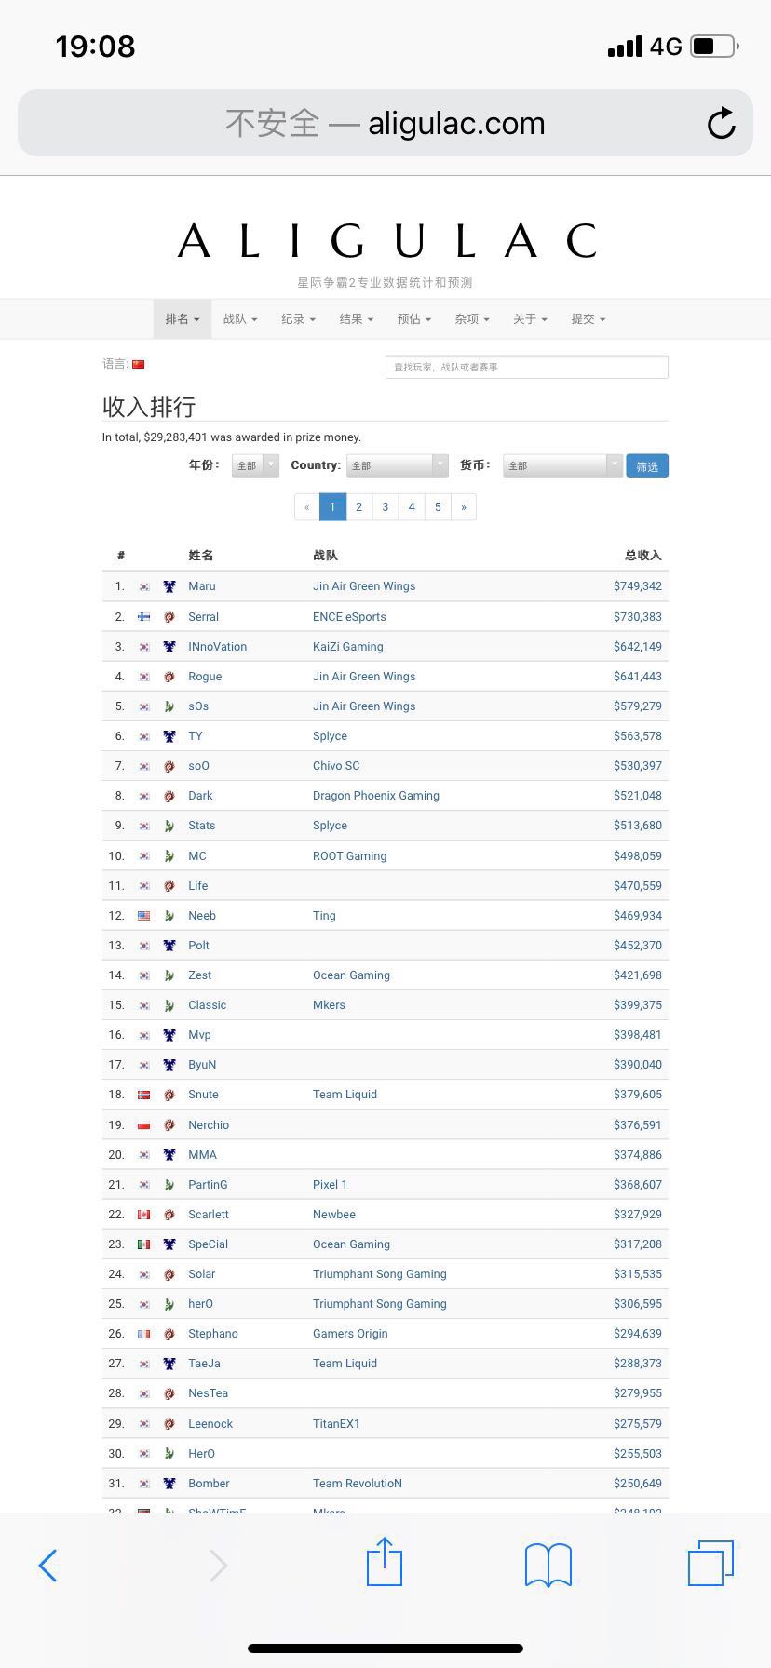Open the 关于 about menu

click(x=530, y=319)
